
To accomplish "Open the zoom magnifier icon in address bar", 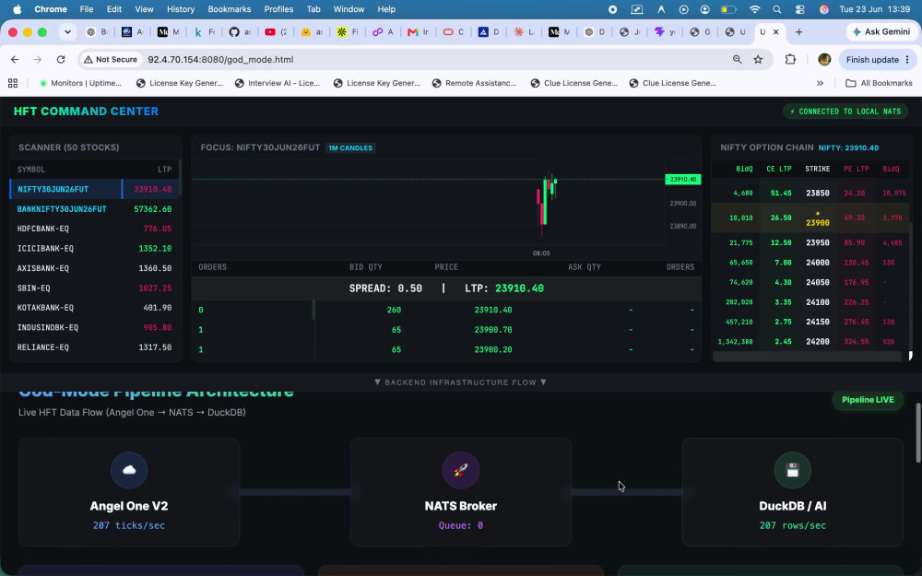I will click(x=737, y=59).
